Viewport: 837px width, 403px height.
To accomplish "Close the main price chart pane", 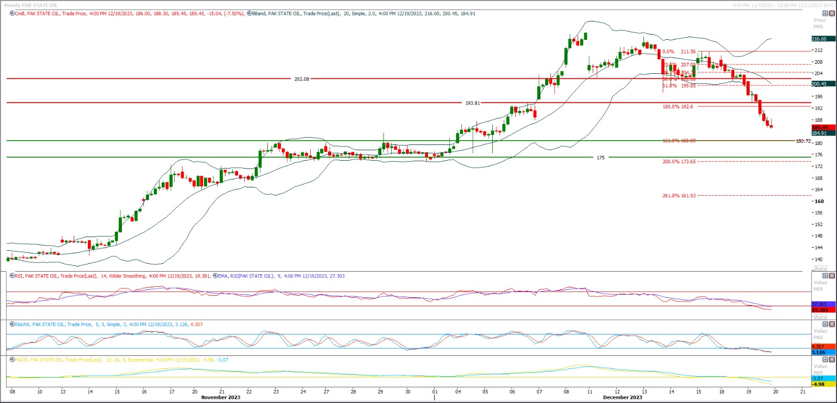I will click(x=832, y=14).
